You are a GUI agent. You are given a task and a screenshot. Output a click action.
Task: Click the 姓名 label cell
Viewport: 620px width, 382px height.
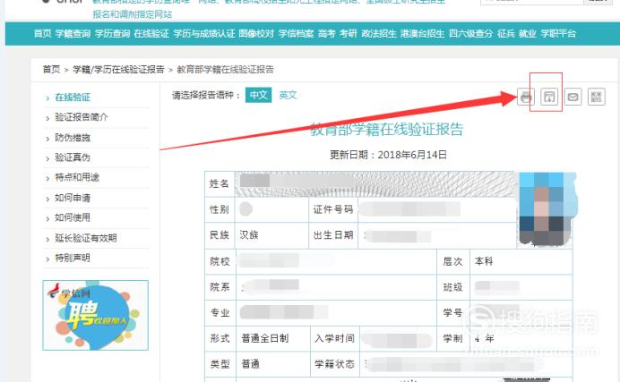point(220,183)
